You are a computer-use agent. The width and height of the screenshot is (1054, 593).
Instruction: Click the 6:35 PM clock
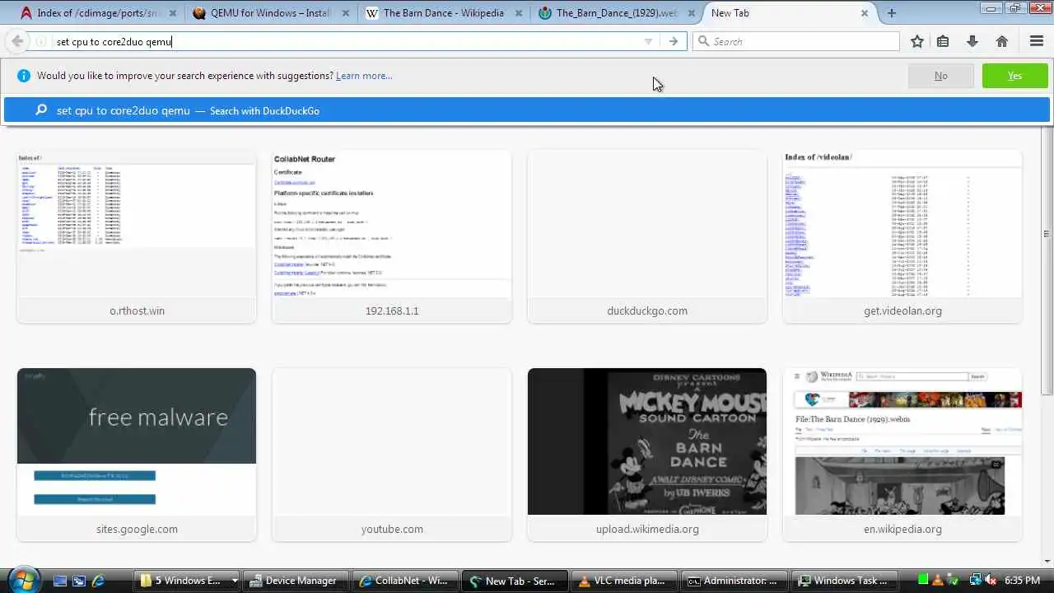coord(1022,581)
